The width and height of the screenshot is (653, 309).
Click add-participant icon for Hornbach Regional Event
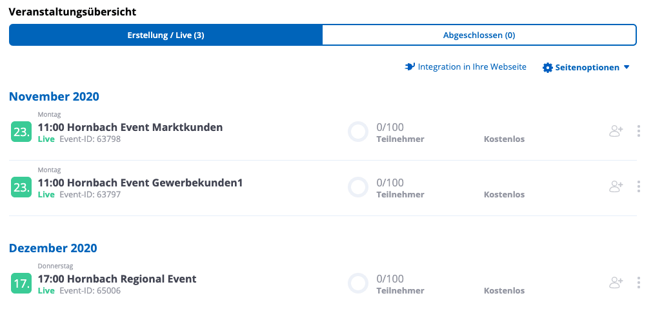click(616, 283)
